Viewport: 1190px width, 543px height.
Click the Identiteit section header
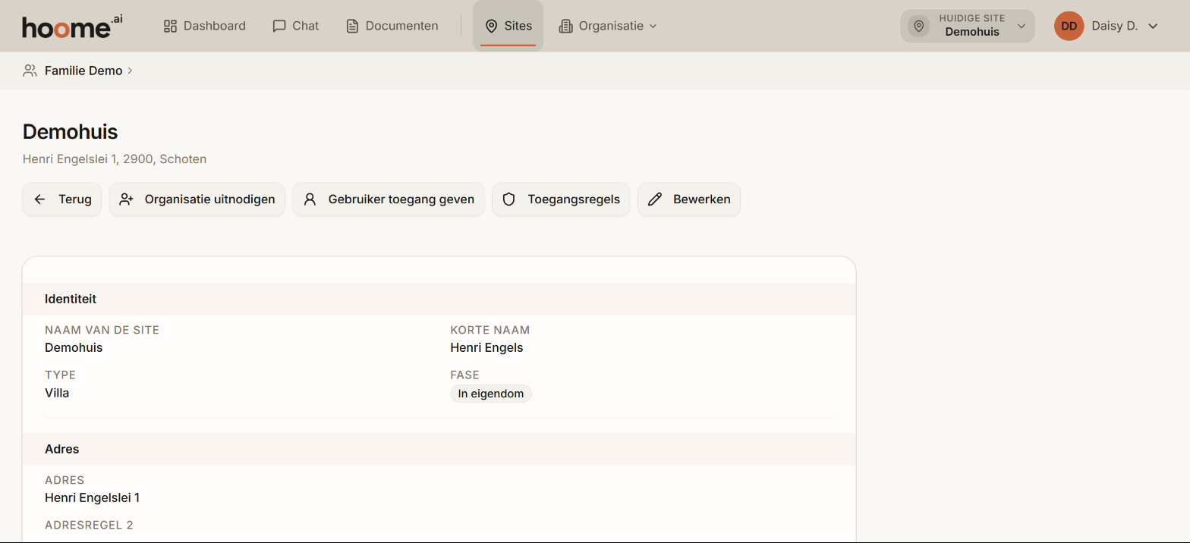pyautogui.click(x=439, y=299)
